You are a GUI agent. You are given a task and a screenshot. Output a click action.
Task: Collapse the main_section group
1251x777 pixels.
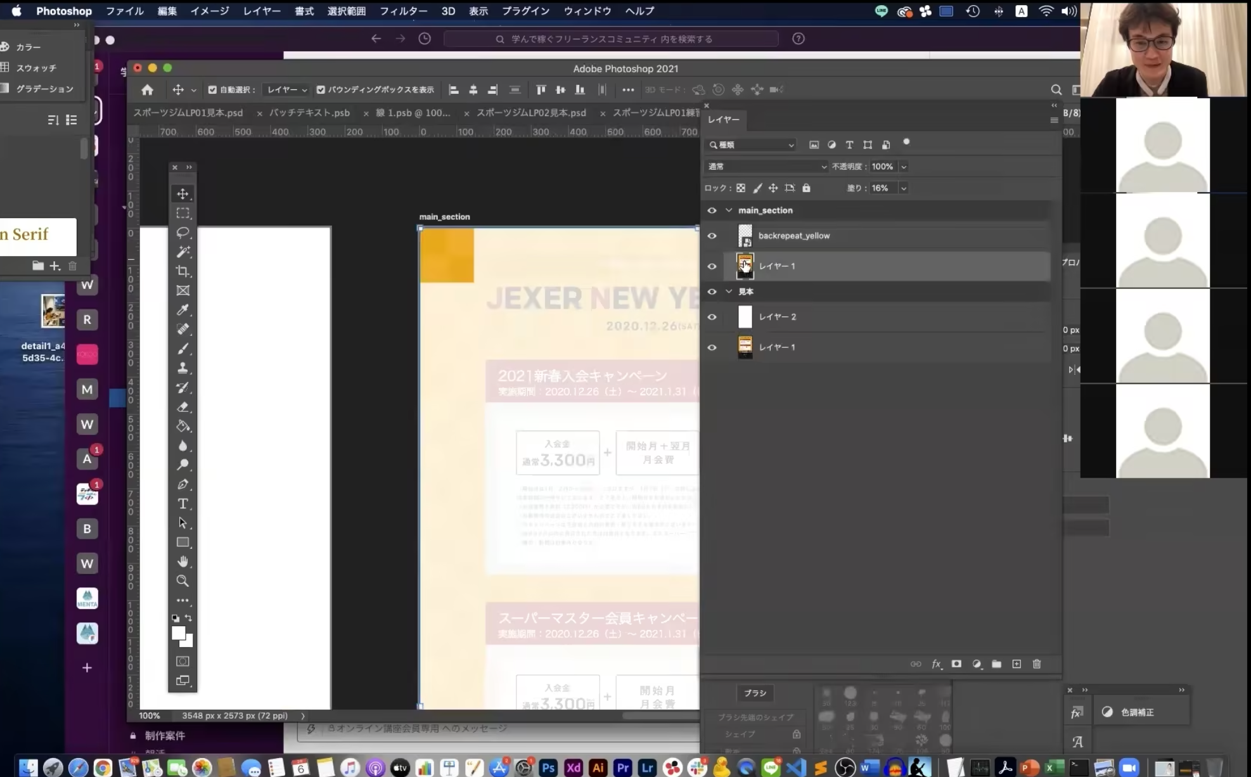pyautogui.click(x=729, y=210)
